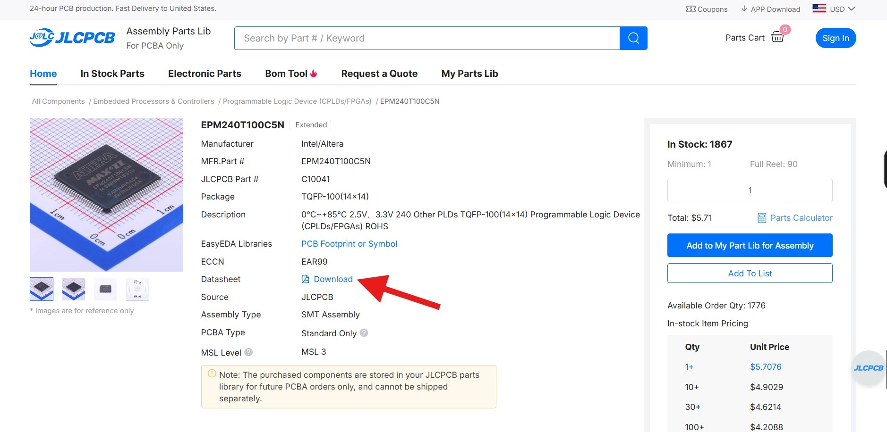Click the datasheet PDF icon

(x=306, y=279)
